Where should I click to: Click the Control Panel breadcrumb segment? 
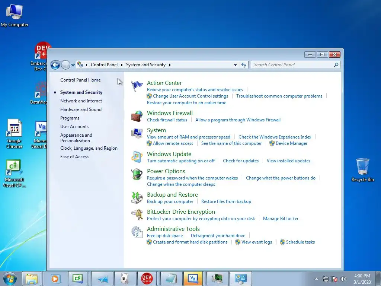[104, 65]
